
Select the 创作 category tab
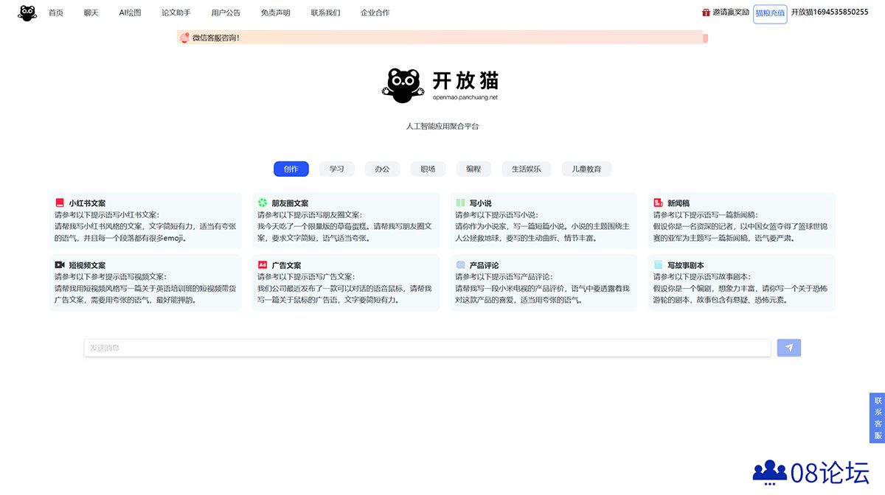click(291, 169)
